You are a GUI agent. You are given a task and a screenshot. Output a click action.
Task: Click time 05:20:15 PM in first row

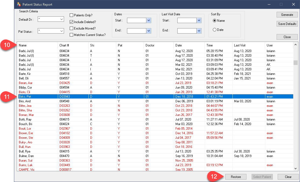(x=214, y=51)
